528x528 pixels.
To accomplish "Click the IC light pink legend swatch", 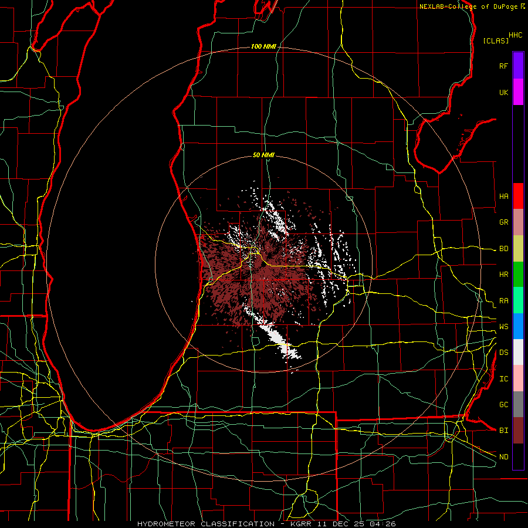I will pos(518,378).
